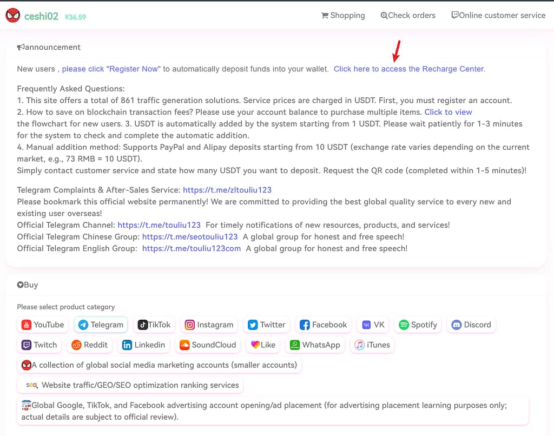The height and width of the screenshot is (436, 554).
Task: Open the Recharge Center link
Action: click(x=409, y=69)
